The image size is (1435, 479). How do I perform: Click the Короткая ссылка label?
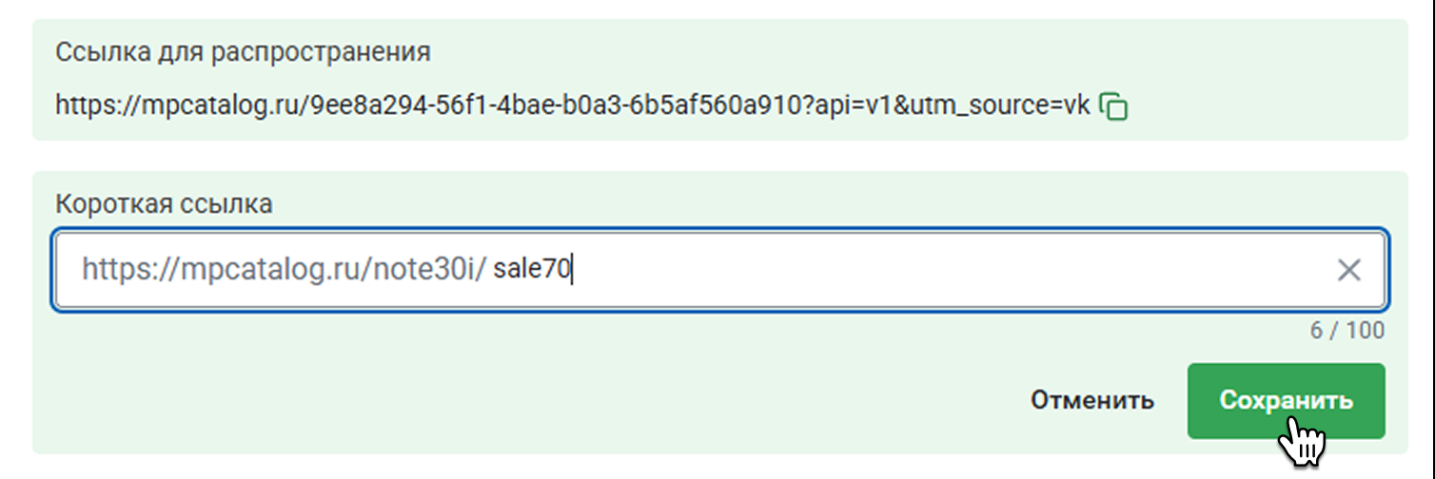[x=164, y=203]
